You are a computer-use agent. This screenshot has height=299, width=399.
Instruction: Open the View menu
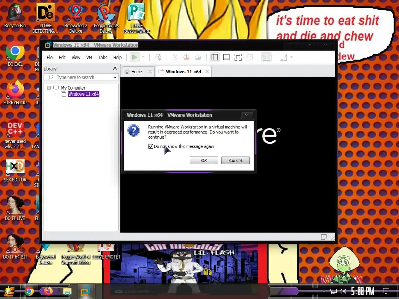[76, 58]
